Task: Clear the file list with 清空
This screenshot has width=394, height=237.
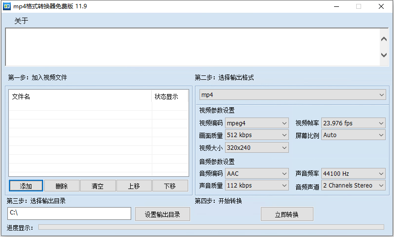Action: click(97, 186)
